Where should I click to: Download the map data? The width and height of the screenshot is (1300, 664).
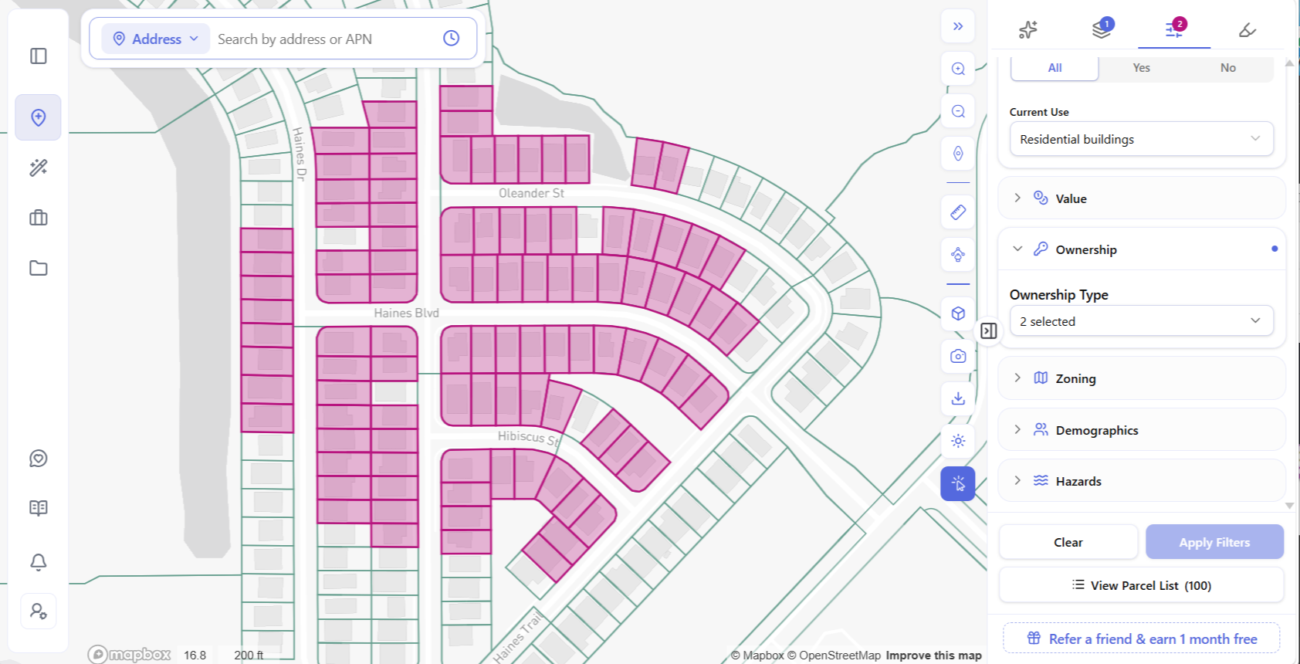958,398
